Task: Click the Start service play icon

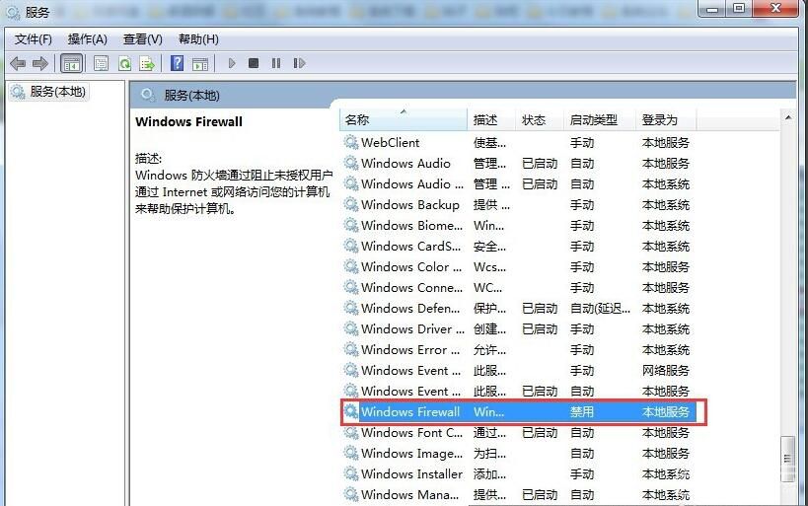Action: click(x=232, y=63)
